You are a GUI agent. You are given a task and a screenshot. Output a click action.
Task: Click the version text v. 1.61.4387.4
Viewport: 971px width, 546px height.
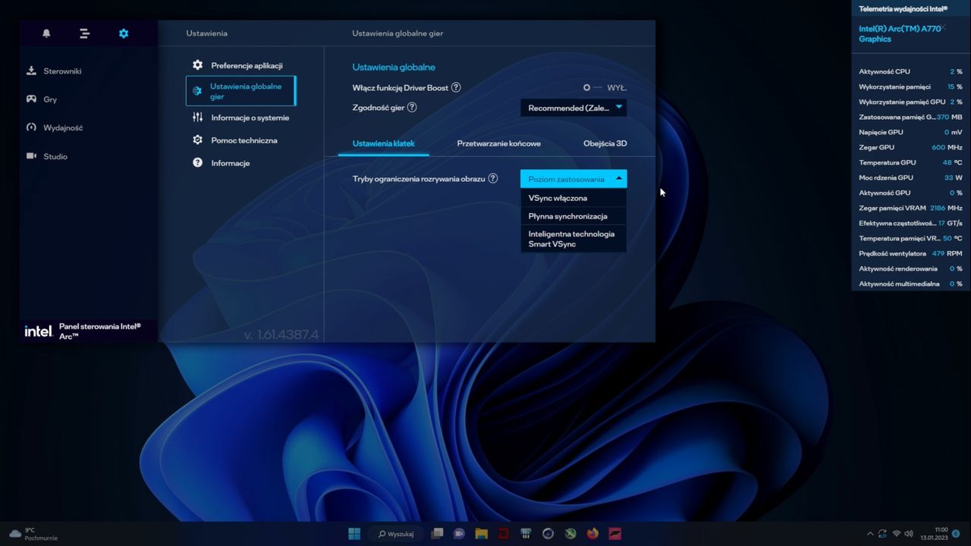click(x=281, y=334)
